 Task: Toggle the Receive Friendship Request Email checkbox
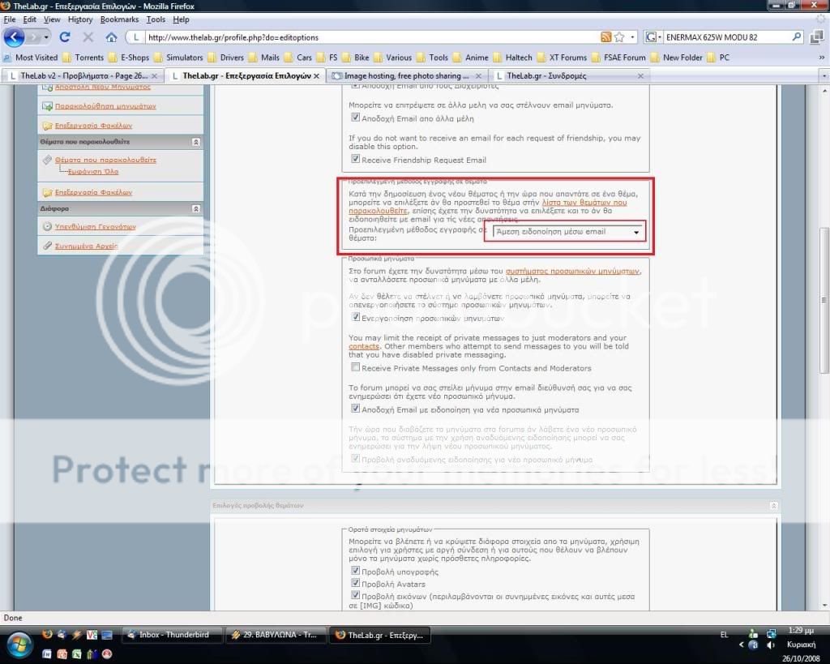tap(355, 160)
